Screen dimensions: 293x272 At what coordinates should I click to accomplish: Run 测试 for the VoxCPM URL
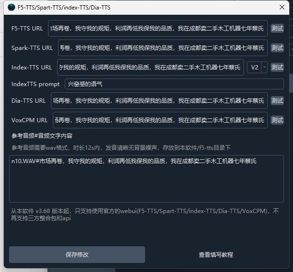[x=277, y=120]
